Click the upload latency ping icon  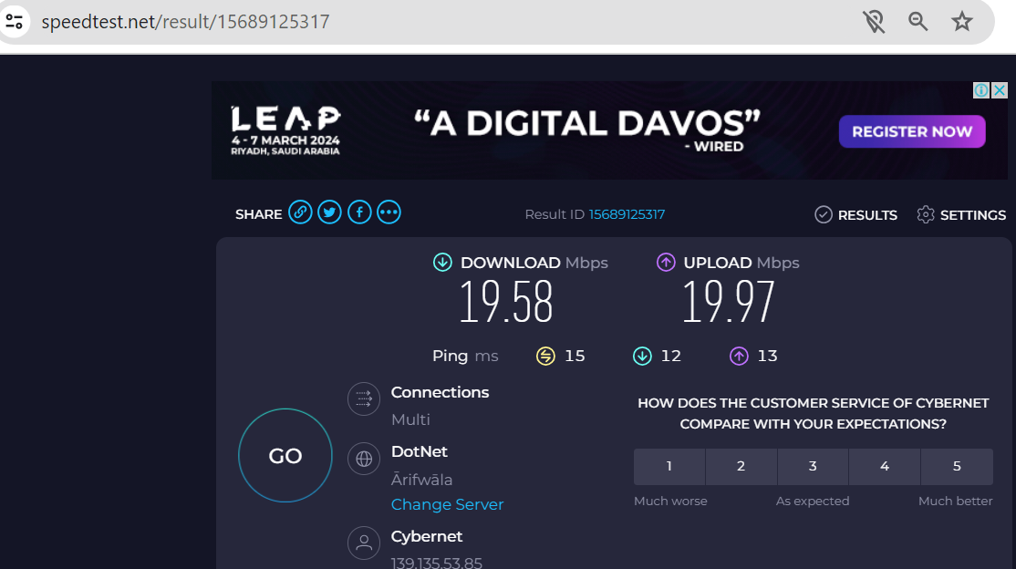tap(739, 356)
